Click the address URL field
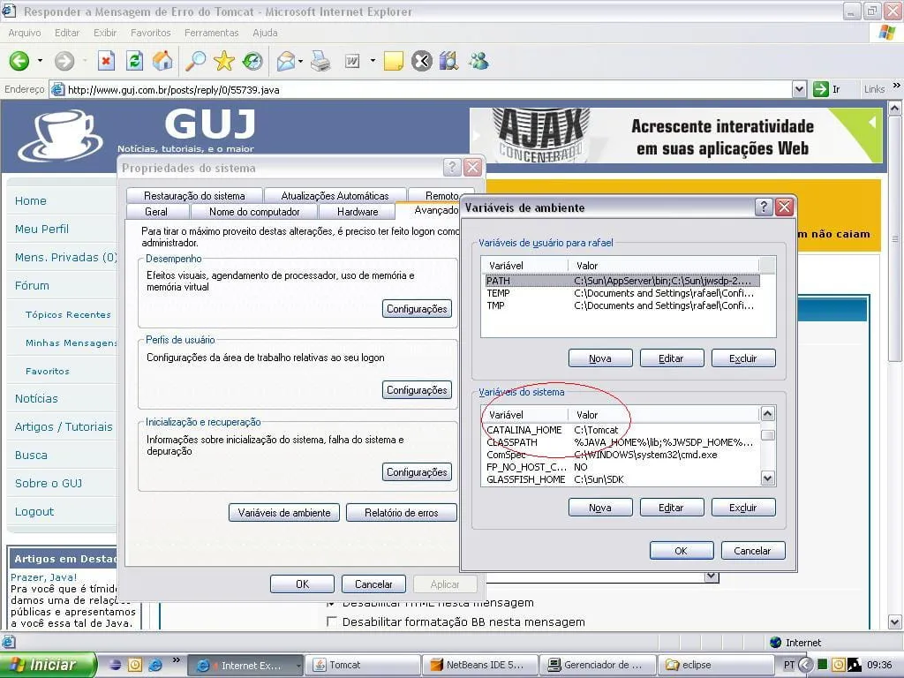904x678 pixels. tap(428, 89)
